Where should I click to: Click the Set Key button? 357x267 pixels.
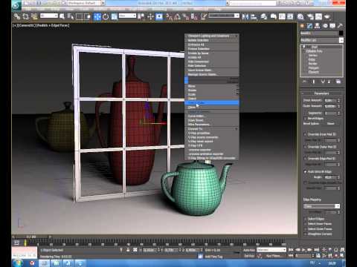point(249,256)
